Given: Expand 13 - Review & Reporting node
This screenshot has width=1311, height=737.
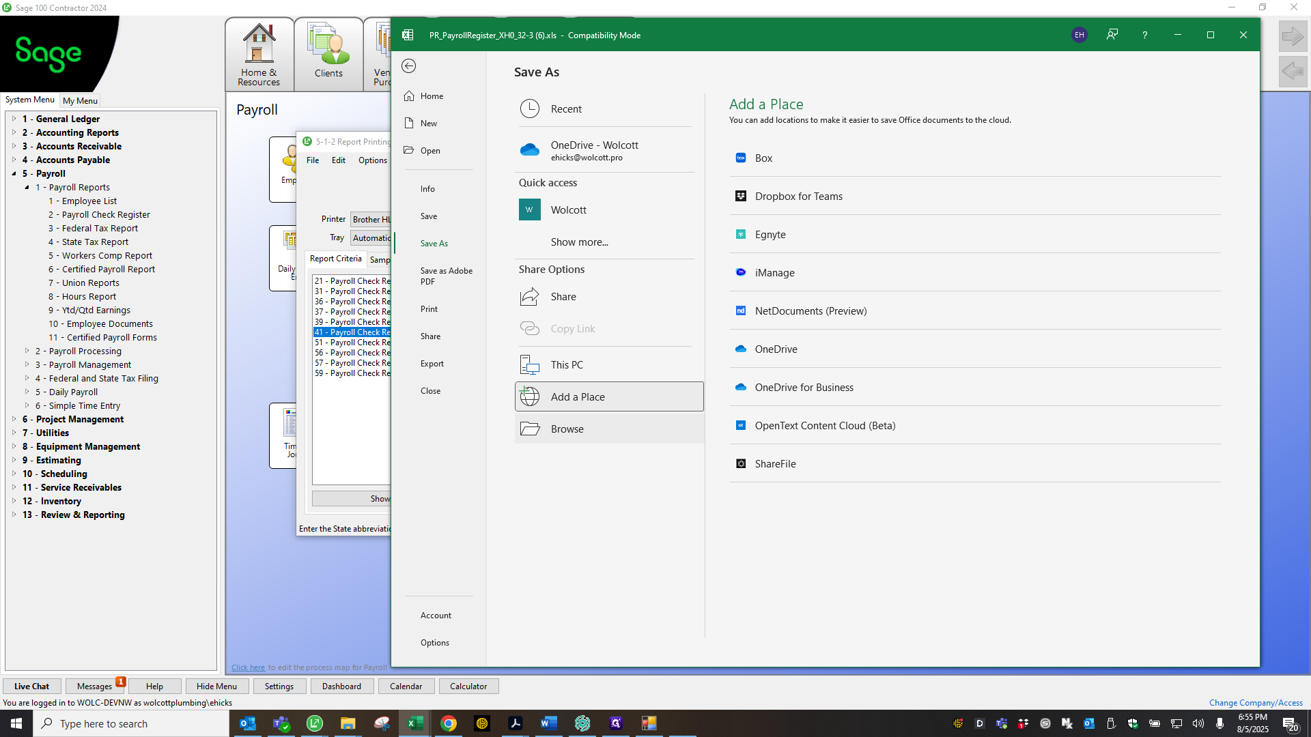Looking at the screenshot, I should click(14, 515).
